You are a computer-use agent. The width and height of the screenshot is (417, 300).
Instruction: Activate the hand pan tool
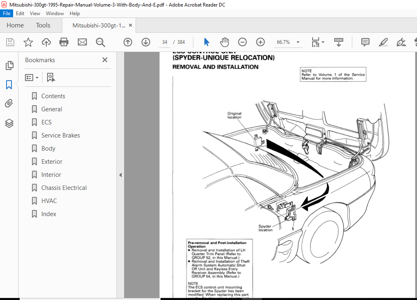(224, 42)
